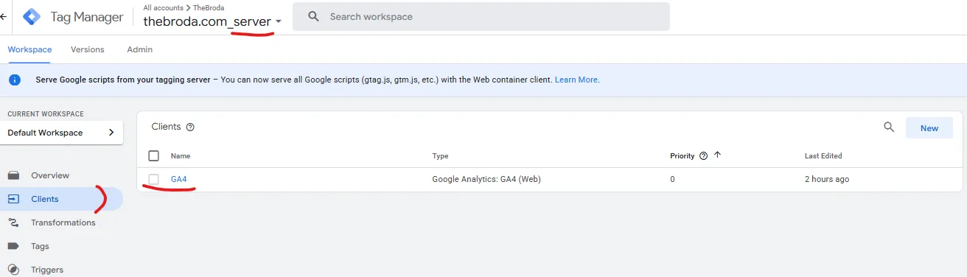The height and width of the screenshot is (277, 967).
Task: Sort by the Type column header
Action: pyautogui.click(x=440, y=156)
